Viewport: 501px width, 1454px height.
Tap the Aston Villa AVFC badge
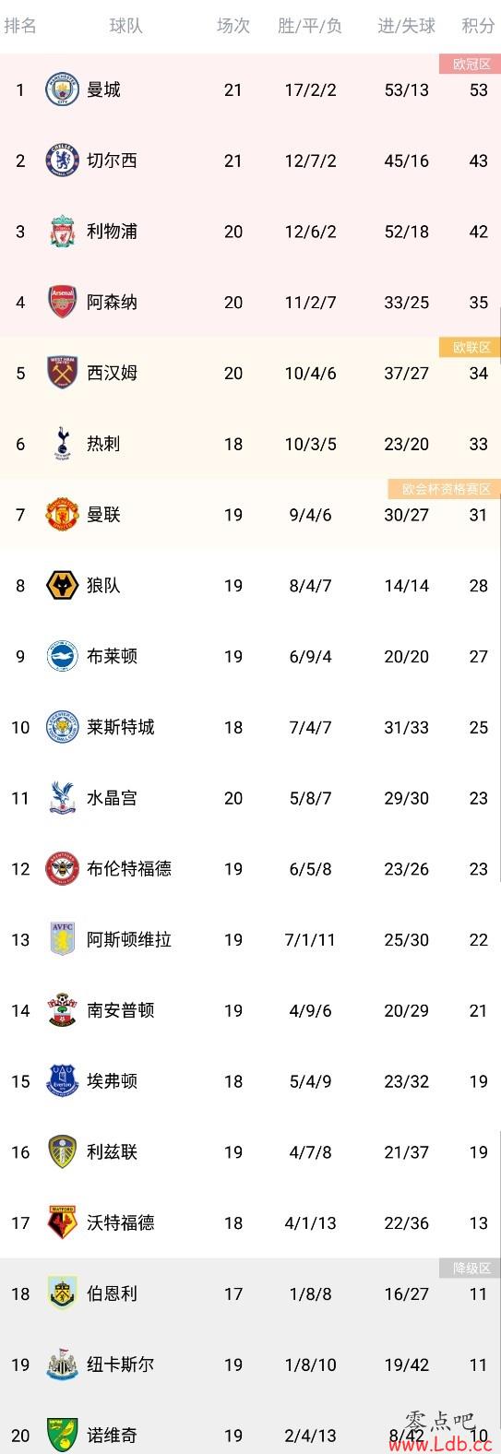click(63, 939)
